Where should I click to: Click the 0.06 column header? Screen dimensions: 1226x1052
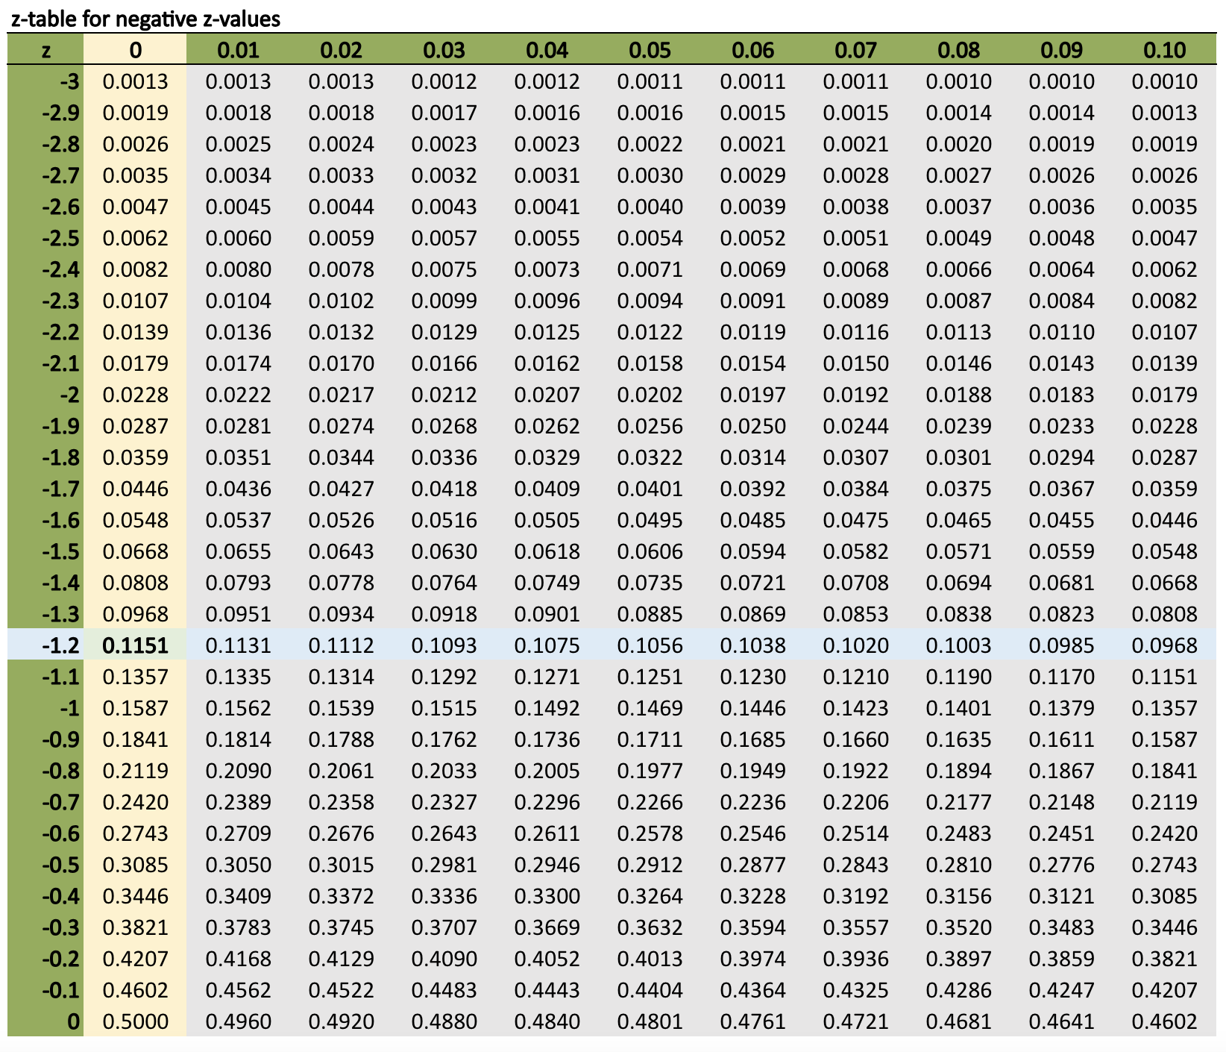pyautogui.click(x=752, y=50)
